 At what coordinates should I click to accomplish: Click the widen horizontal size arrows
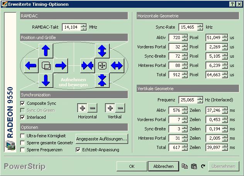coord(117,65)
